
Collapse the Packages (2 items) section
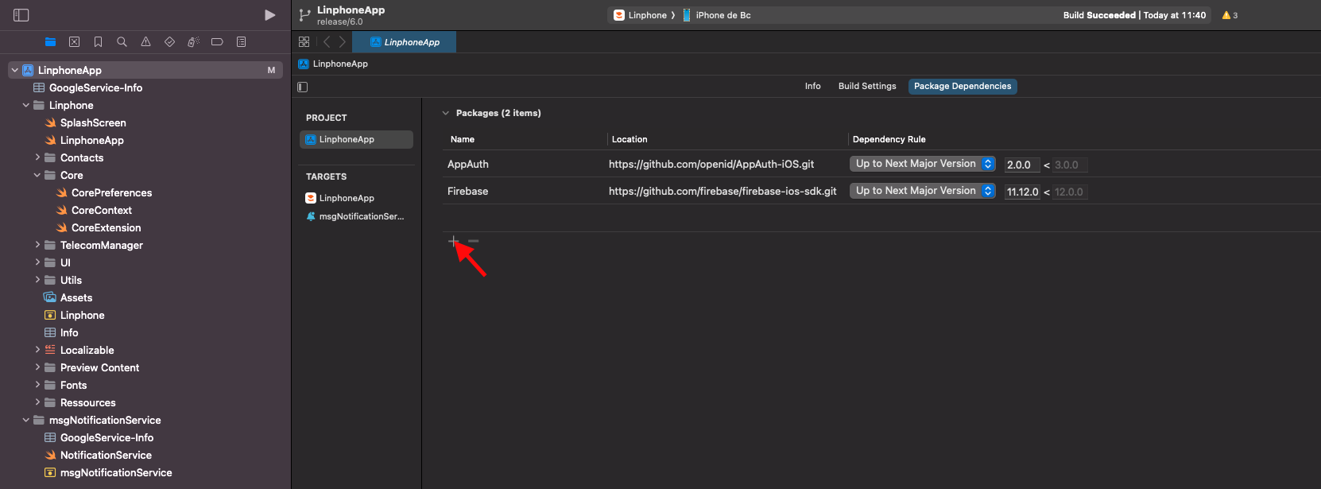coord(446,113)
